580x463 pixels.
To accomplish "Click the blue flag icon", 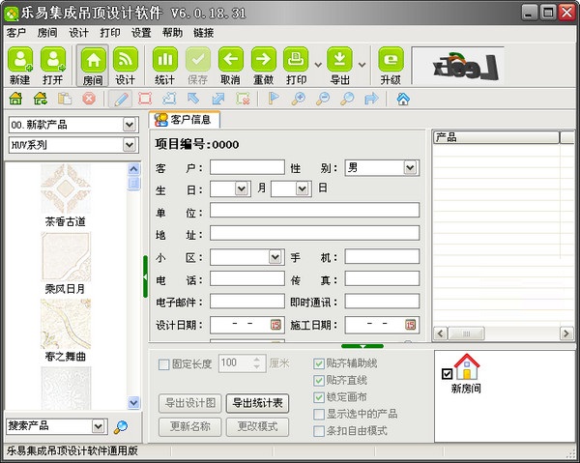I will click(274, 99).
